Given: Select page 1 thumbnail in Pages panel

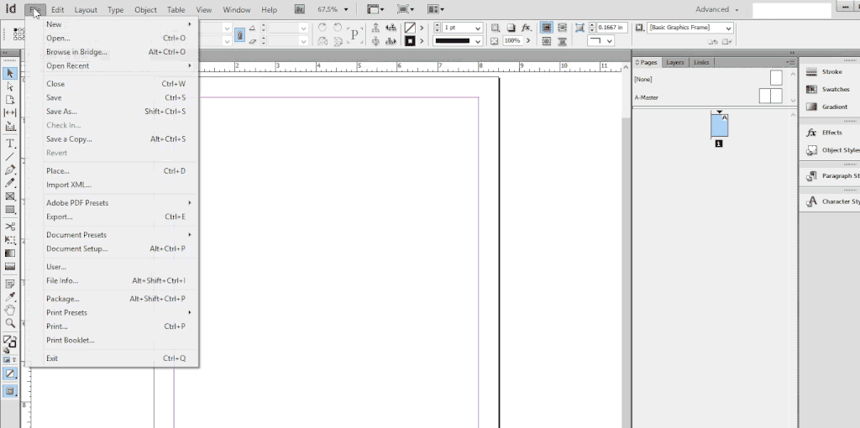Looking at the screenshot, I should click(719, 126).
